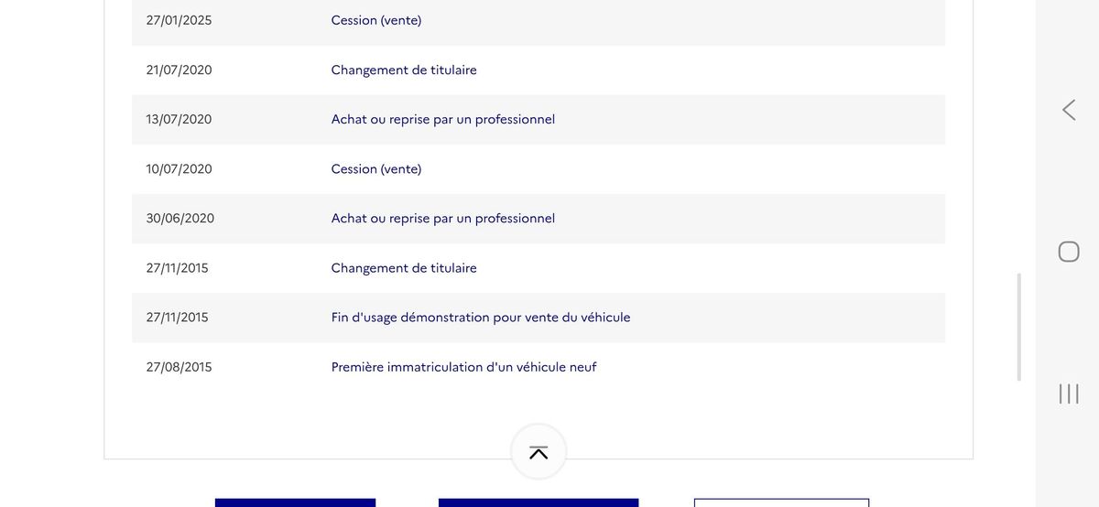
Task: Click Achat ou reprise entry of 30/06/2020
Action: tap(539, 218)
